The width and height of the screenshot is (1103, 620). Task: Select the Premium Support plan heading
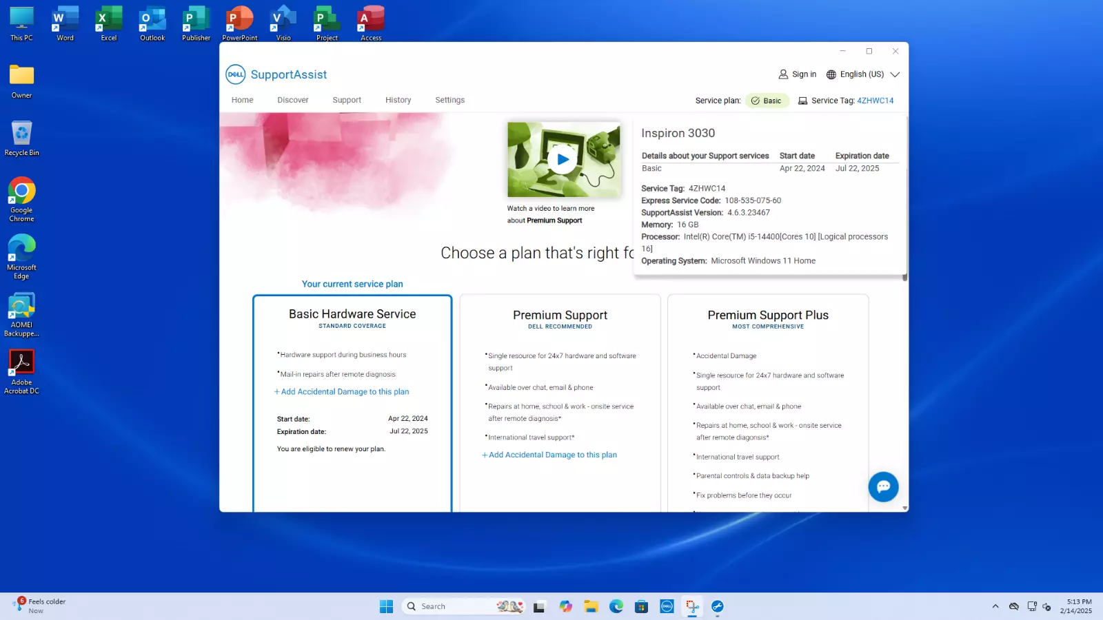click(560, 316)
